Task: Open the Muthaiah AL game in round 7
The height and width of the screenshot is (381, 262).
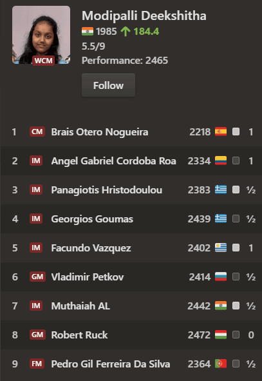Action: point(131,306)
